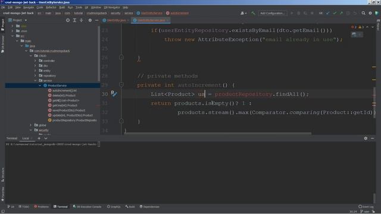Open the Refactor menu
This screenshot has width=381, height=214.
coord(51,8)
